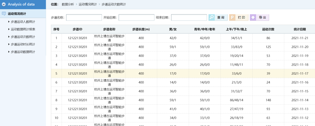315x126 pixels.
Task: Open 步道运动时长统计 in the sidebar
Action: coord(23,44)
